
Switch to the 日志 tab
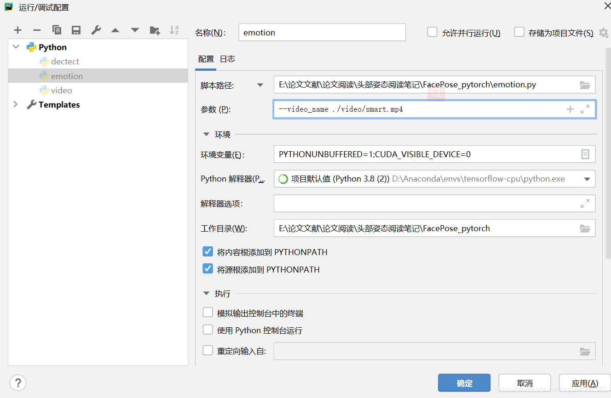pos(227,59)
